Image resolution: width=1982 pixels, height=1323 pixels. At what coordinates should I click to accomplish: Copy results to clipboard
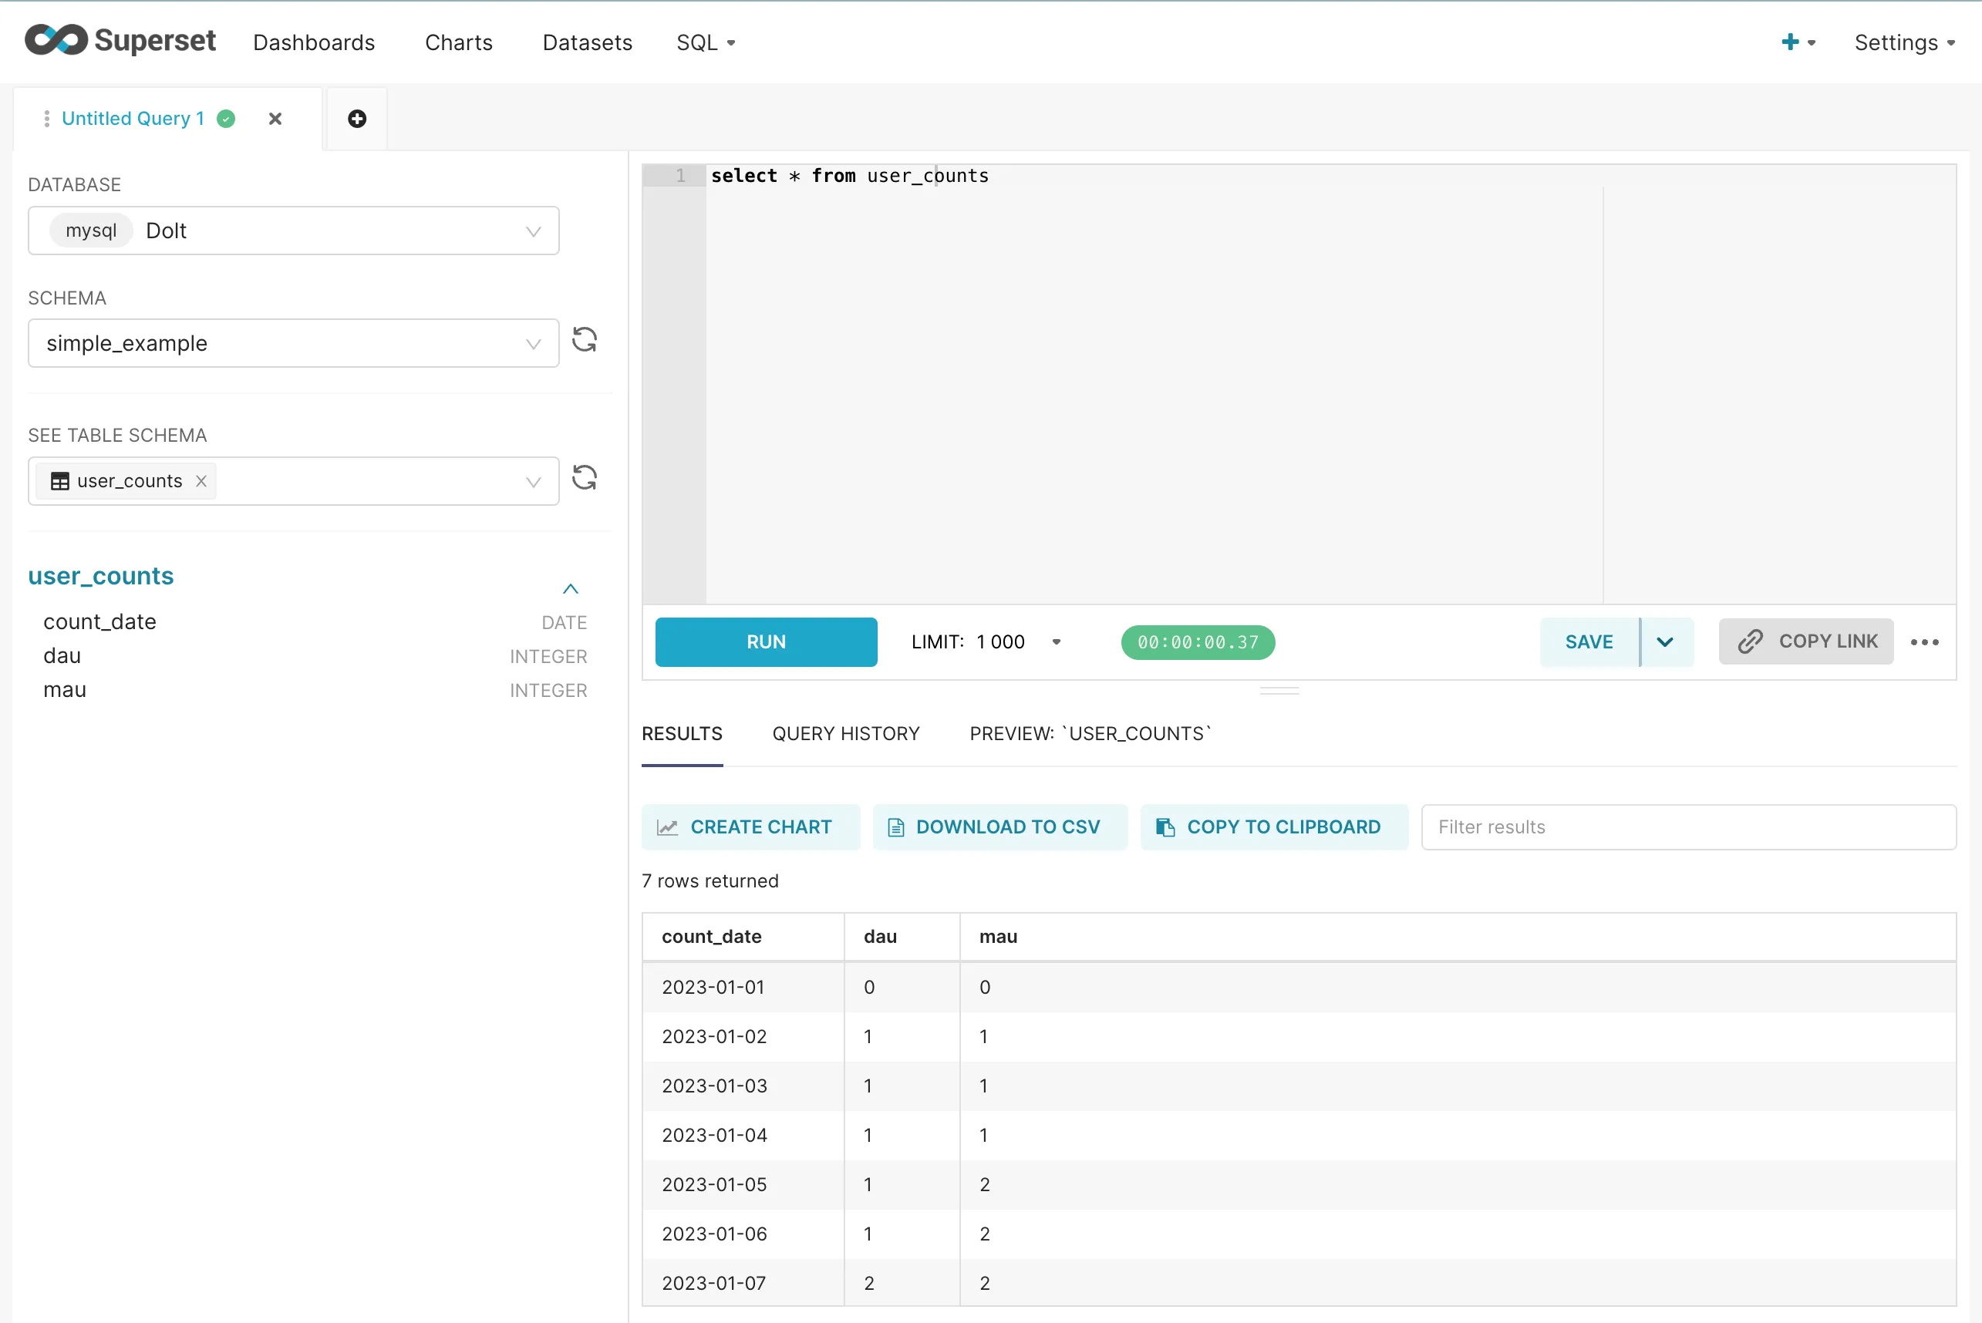(1273, 826)
